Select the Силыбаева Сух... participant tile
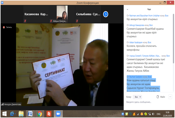 click(x=88, y=14)
